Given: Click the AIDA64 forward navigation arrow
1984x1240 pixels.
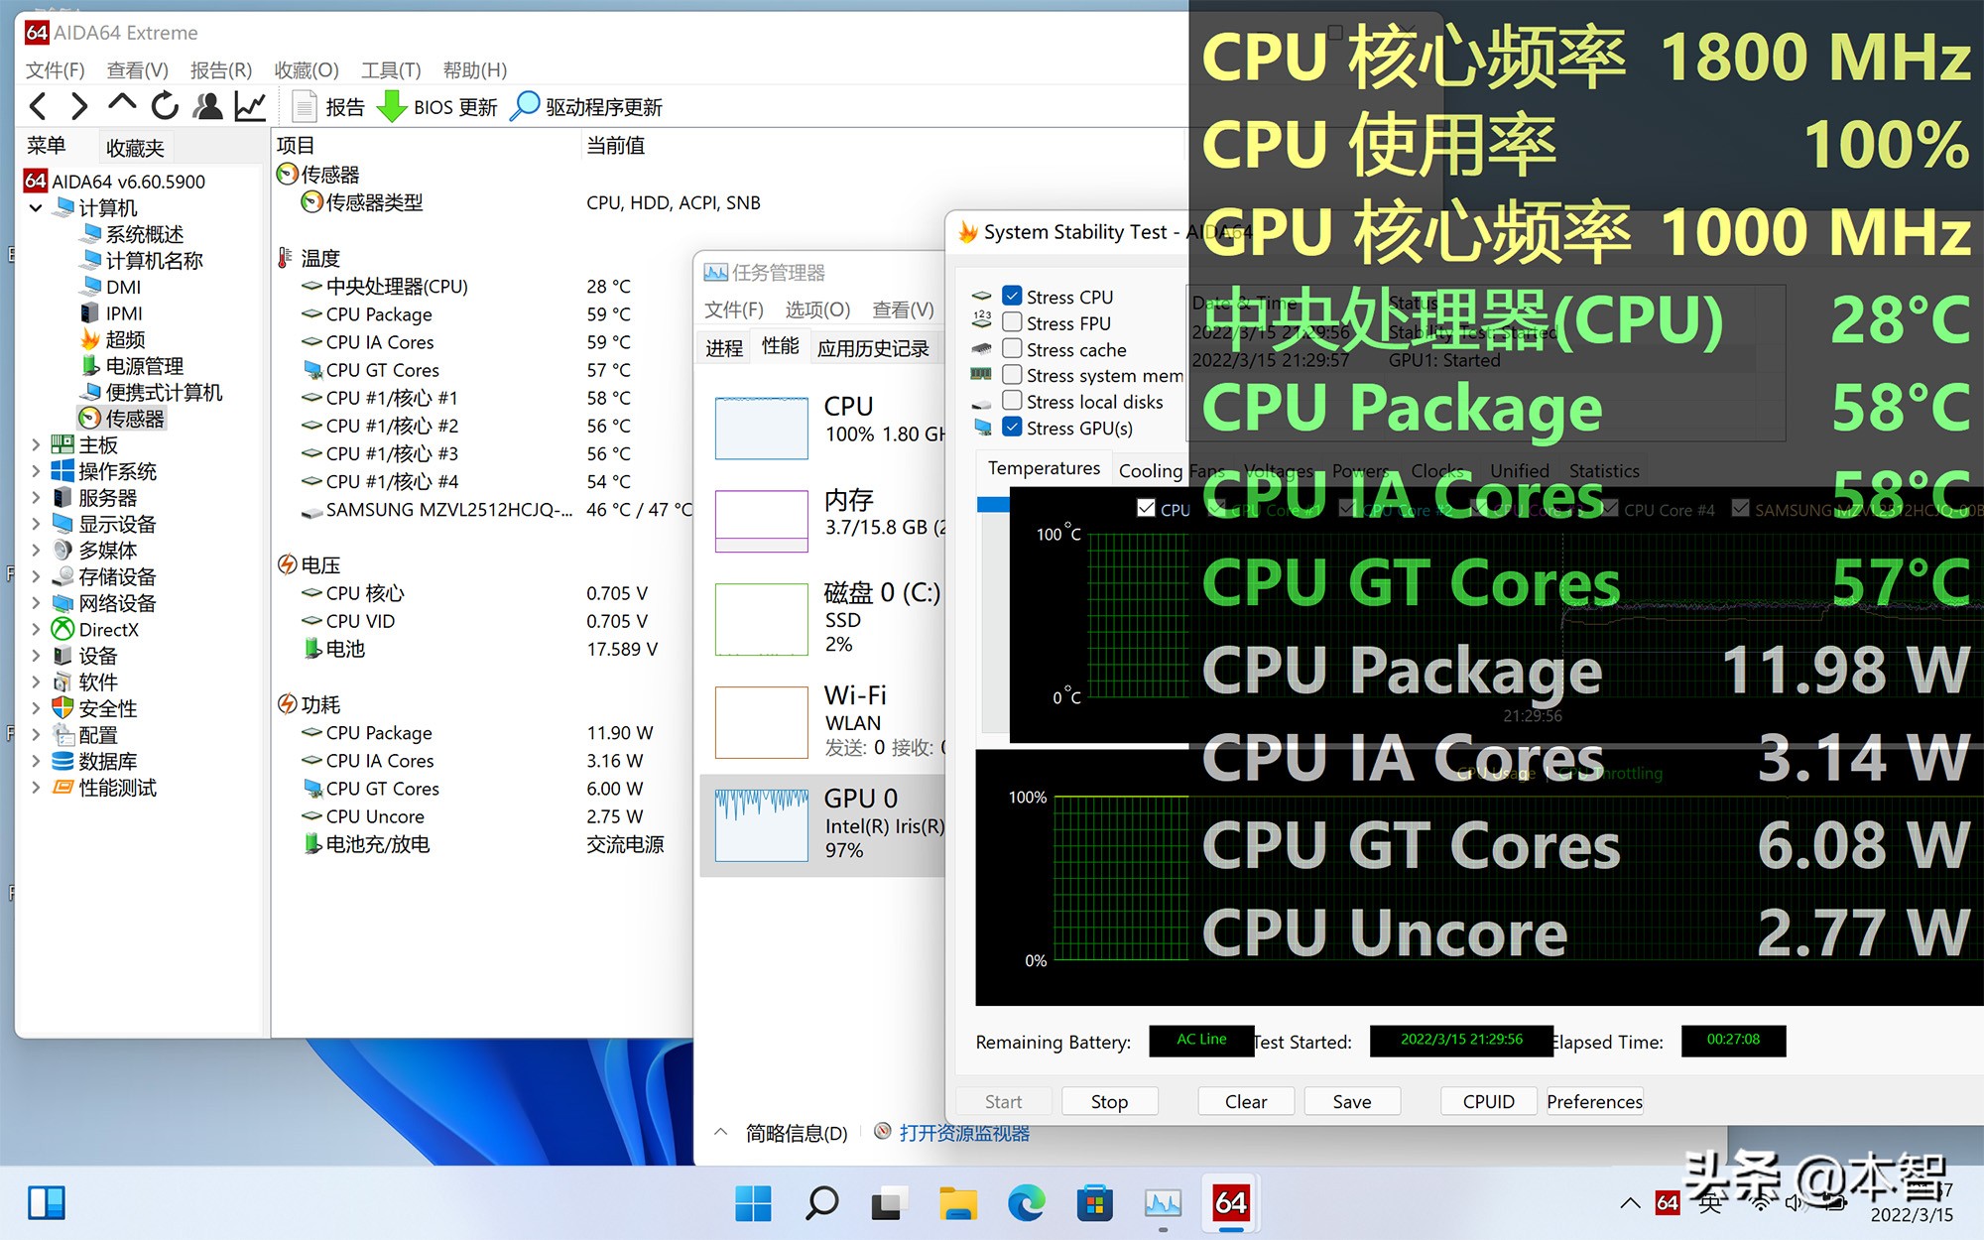Looking at the screenshot, I should pos(79,106).
